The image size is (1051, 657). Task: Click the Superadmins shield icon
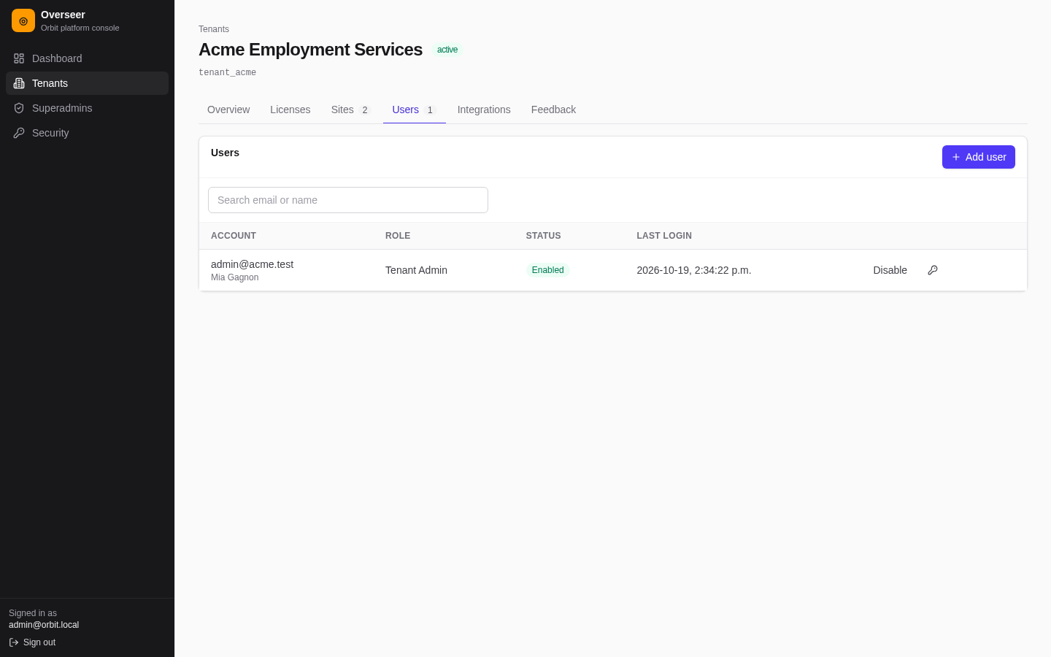tap(19, 108)
